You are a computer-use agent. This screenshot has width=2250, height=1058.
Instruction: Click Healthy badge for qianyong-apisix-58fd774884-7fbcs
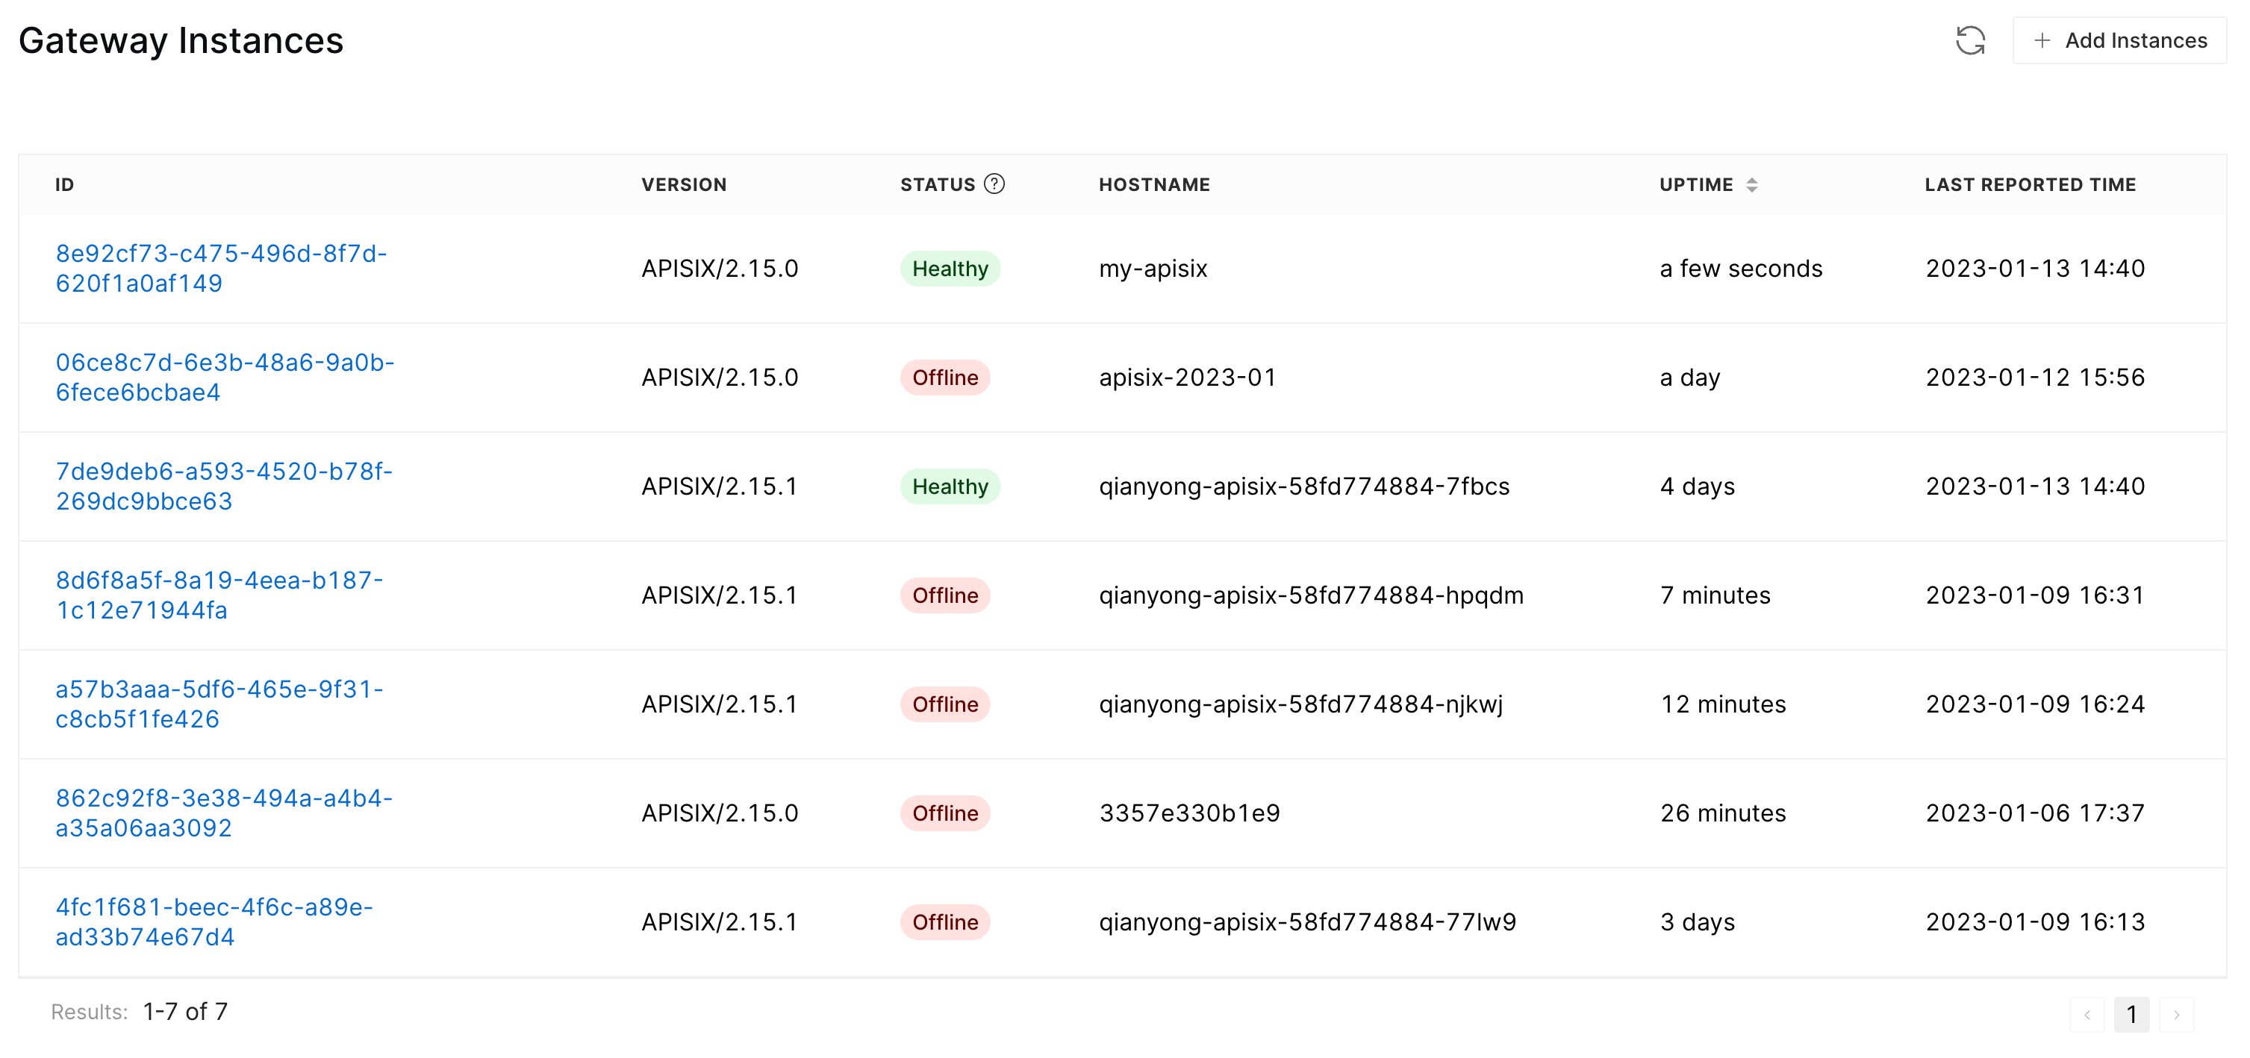pyautogui.click(x=950, y=487)
